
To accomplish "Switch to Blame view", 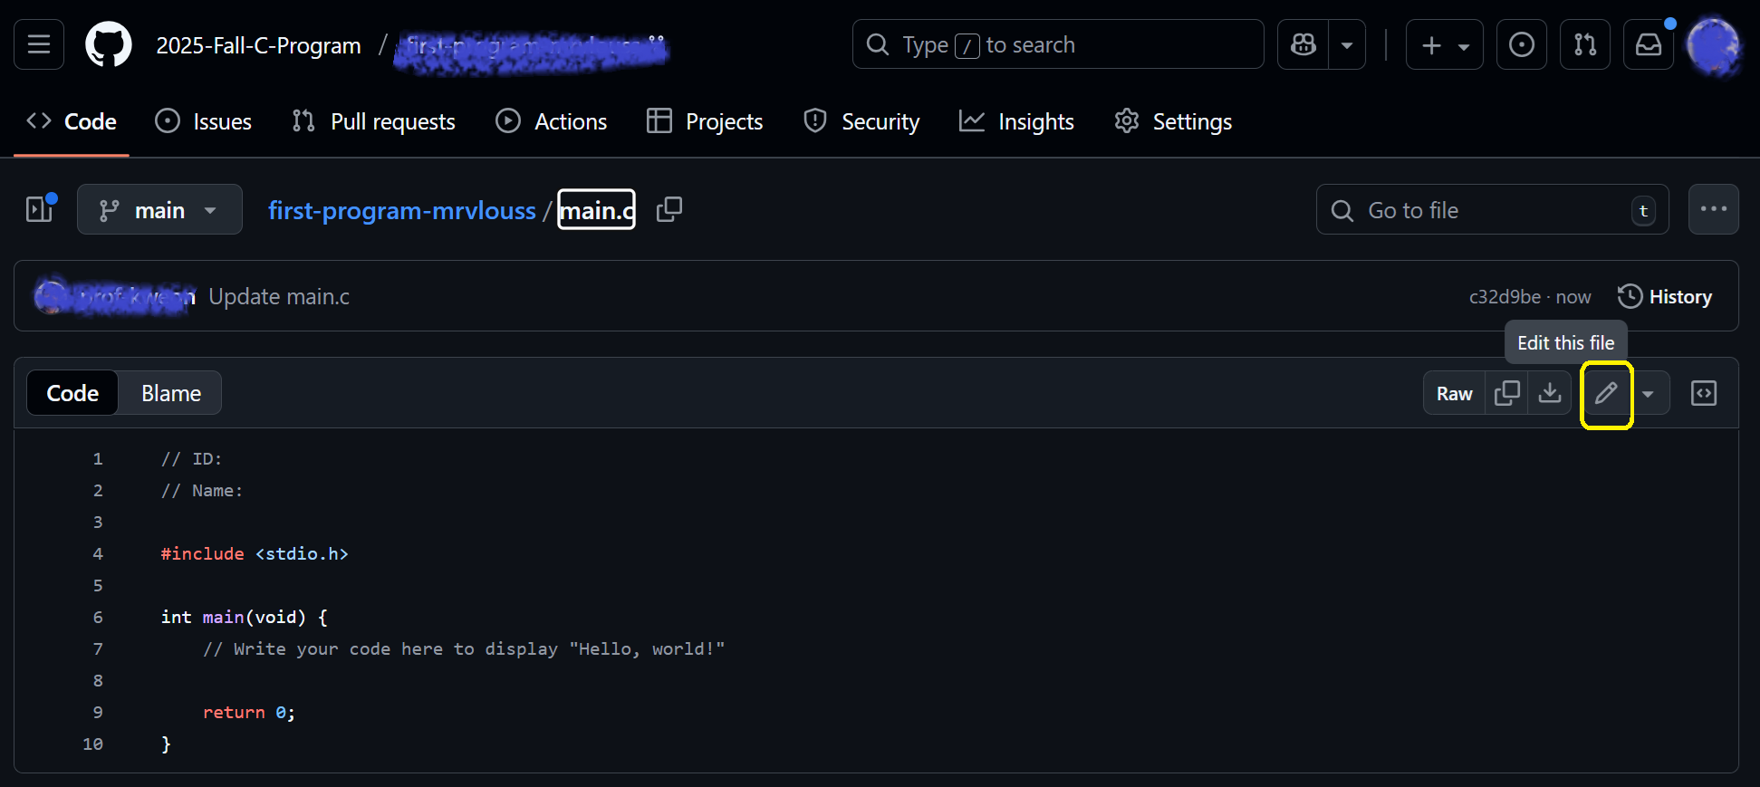I will pos(170,393).
